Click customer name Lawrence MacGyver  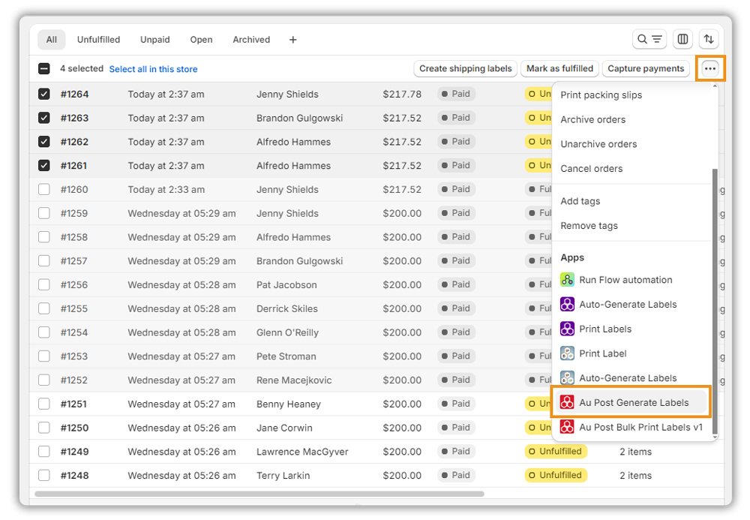click(x=302, y=452)
